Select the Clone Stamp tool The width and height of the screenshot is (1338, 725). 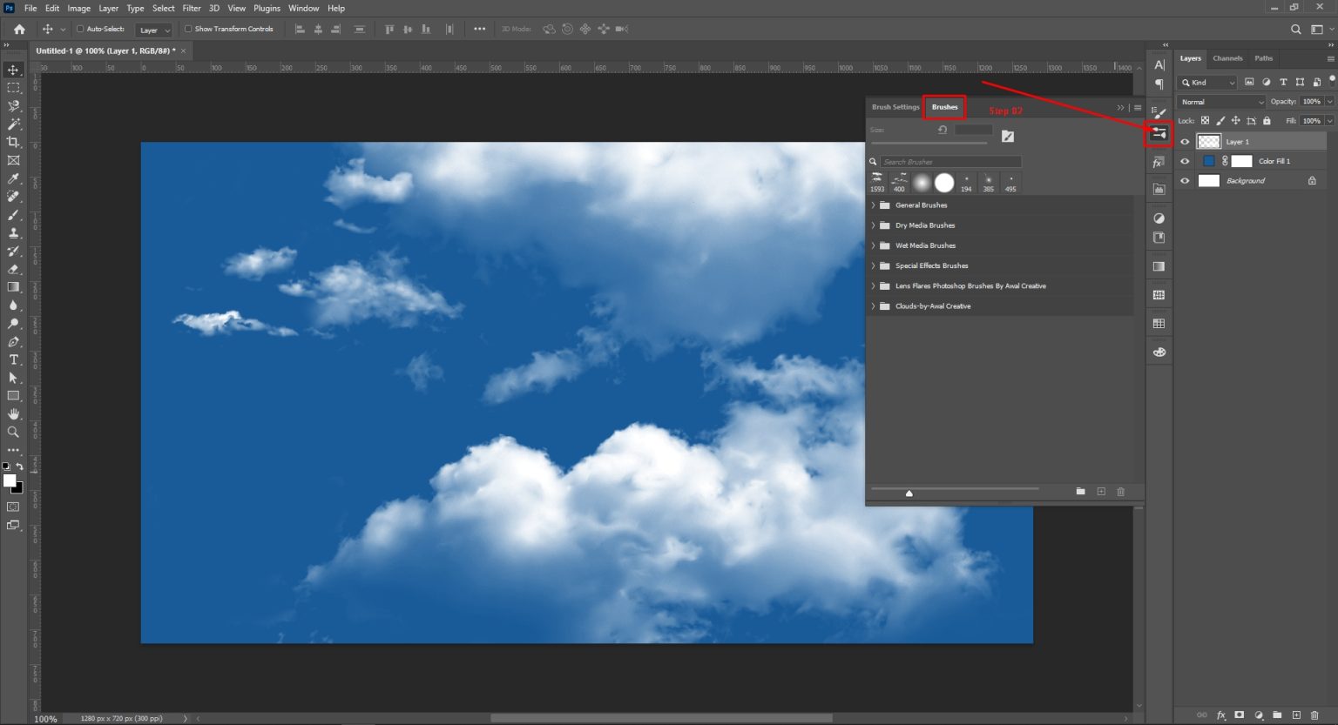tap(13, 232)
